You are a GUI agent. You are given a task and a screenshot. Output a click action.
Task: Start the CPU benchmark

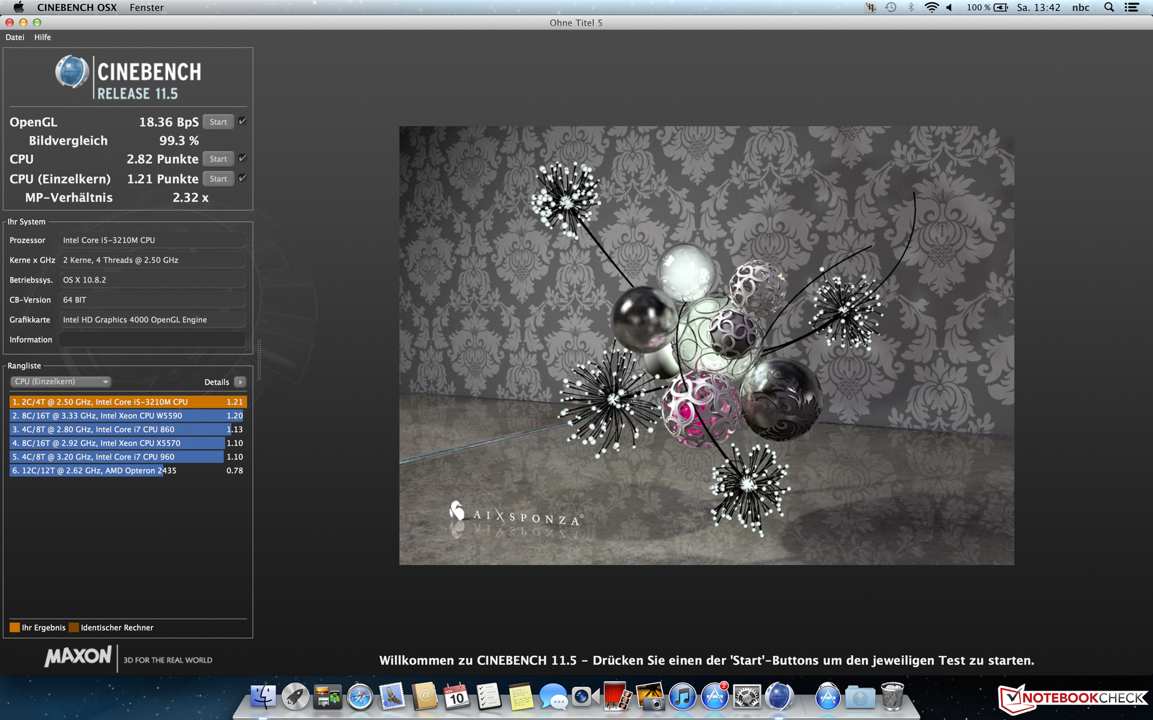(x=218, y=159)
